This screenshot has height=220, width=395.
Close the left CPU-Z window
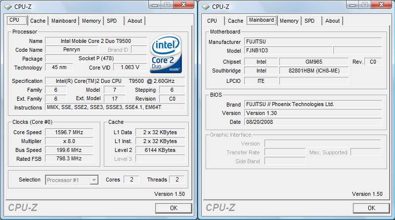tap(183, 5)
